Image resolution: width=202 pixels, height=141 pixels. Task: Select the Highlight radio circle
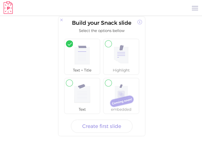108,44
